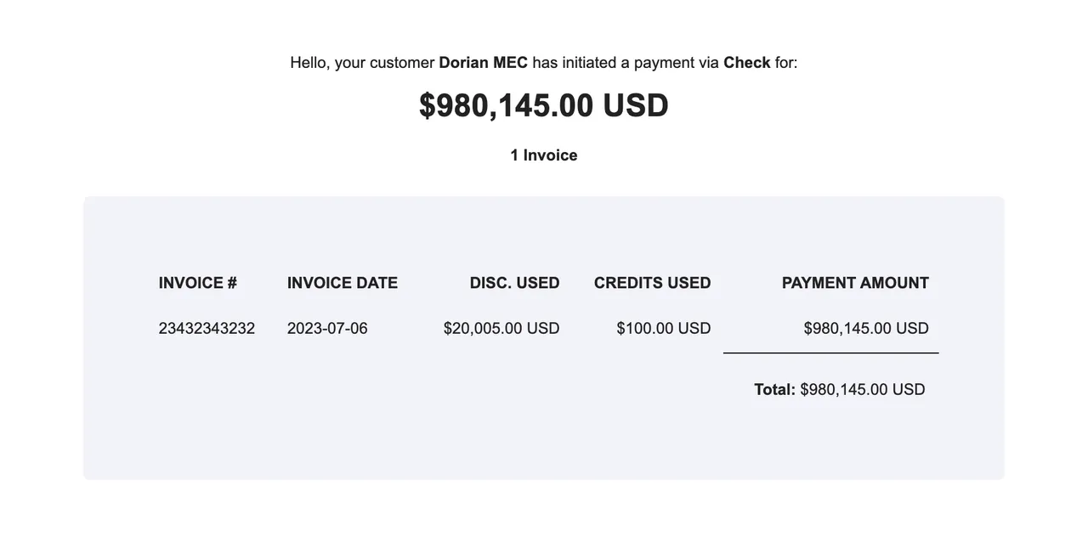Image resolution: width=1088 pixels, height=559 pixels.
Task: Click the INVOICE # column header
Action: [x=197, y=283]
